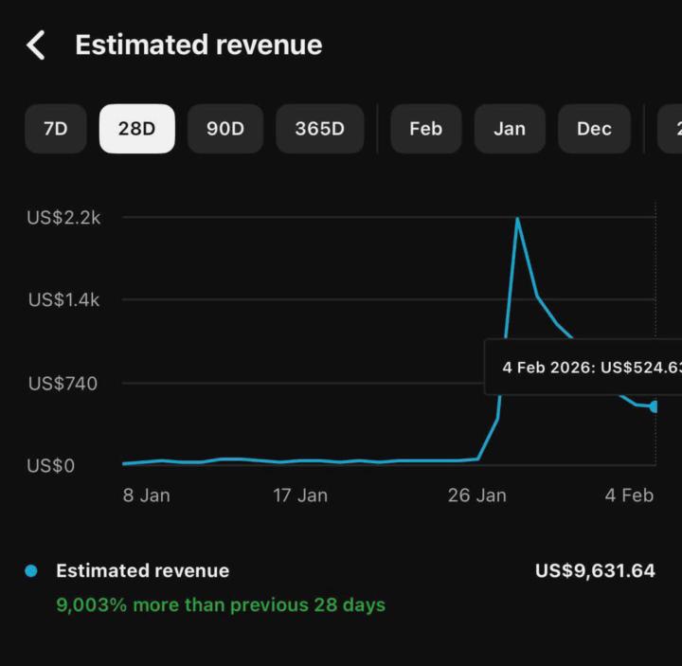The width and height of the screenshot is (682, 666).
Task: Click the 8 Jan axis label
Action: tap(147, 495)
